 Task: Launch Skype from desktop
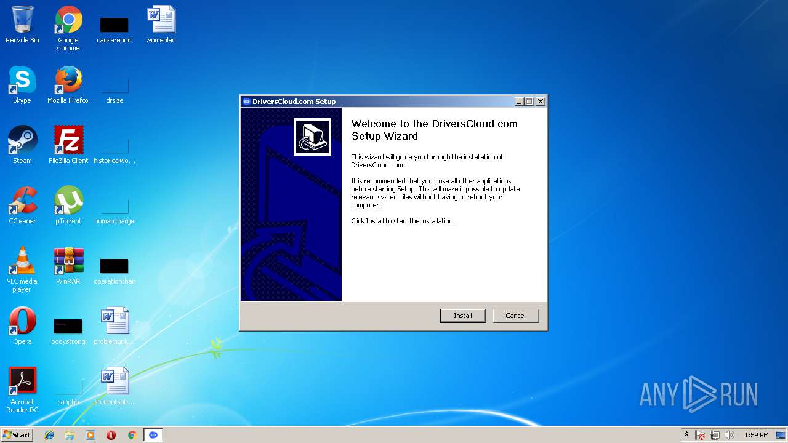pos(22,85)
